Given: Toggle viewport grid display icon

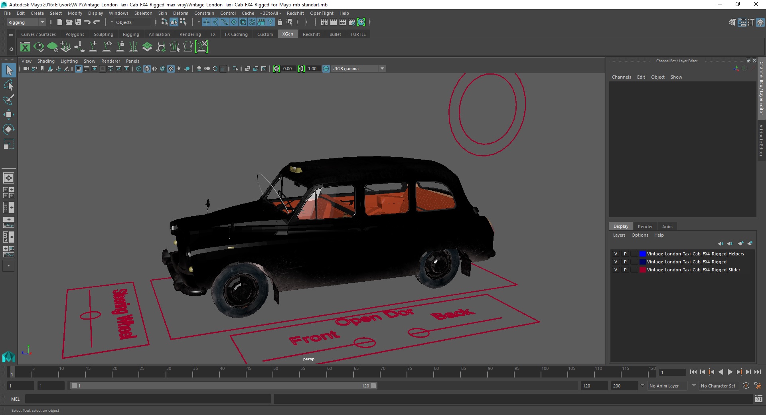Looking at the screenshot, I should pyautogui.click(x=79, y=69).
